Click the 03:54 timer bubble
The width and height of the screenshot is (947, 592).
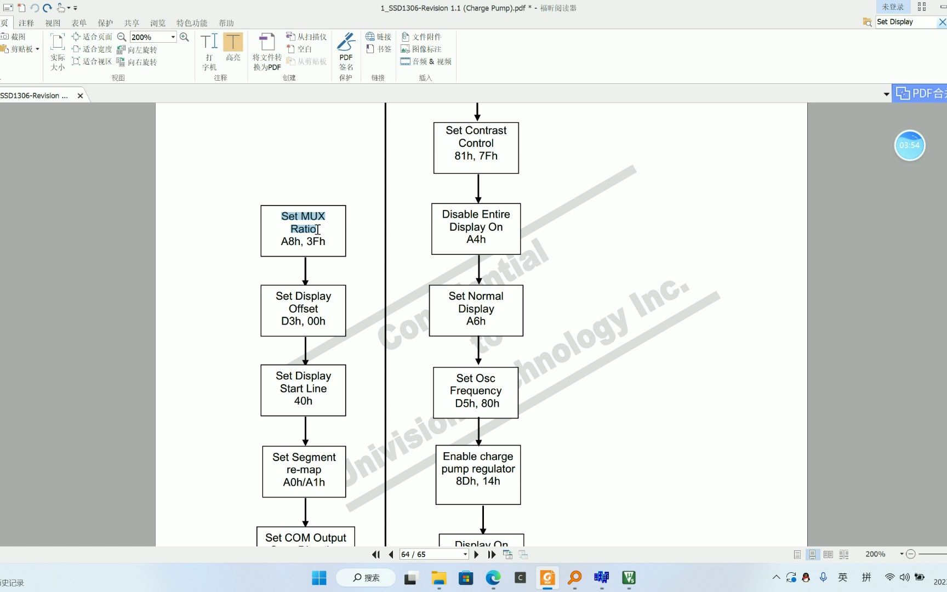coord(910,145)
